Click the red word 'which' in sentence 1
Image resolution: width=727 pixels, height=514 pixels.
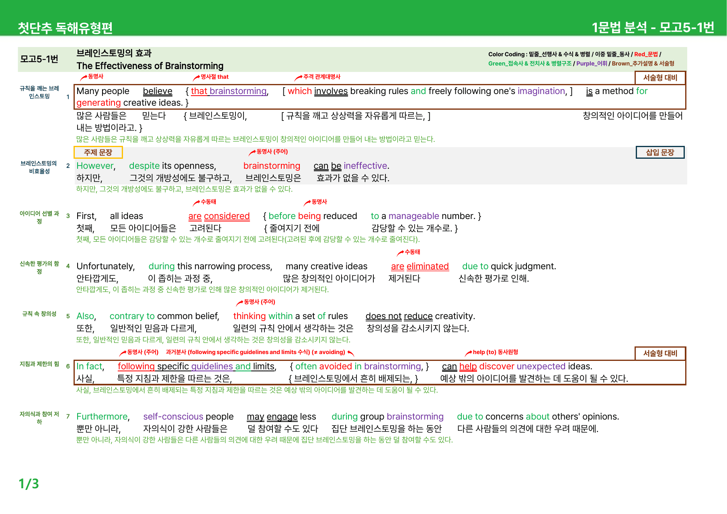tap(300, 91)
